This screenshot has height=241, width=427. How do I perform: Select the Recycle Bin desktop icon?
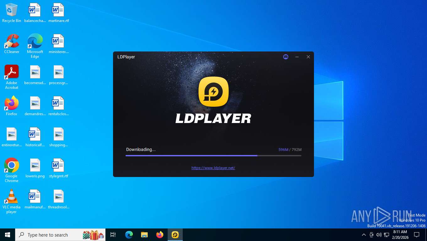(x=12, y=13)
